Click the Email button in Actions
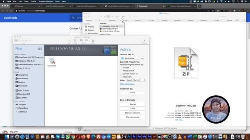Image resolution: width=250 pixels, height=140 pixels. pos(133,108)
